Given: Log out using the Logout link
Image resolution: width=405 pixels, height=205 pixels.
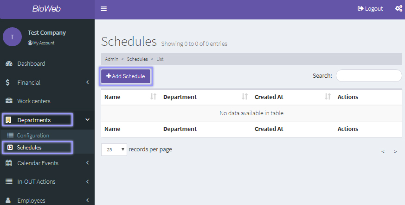Looking at the screenshot, I should point(370,8).
